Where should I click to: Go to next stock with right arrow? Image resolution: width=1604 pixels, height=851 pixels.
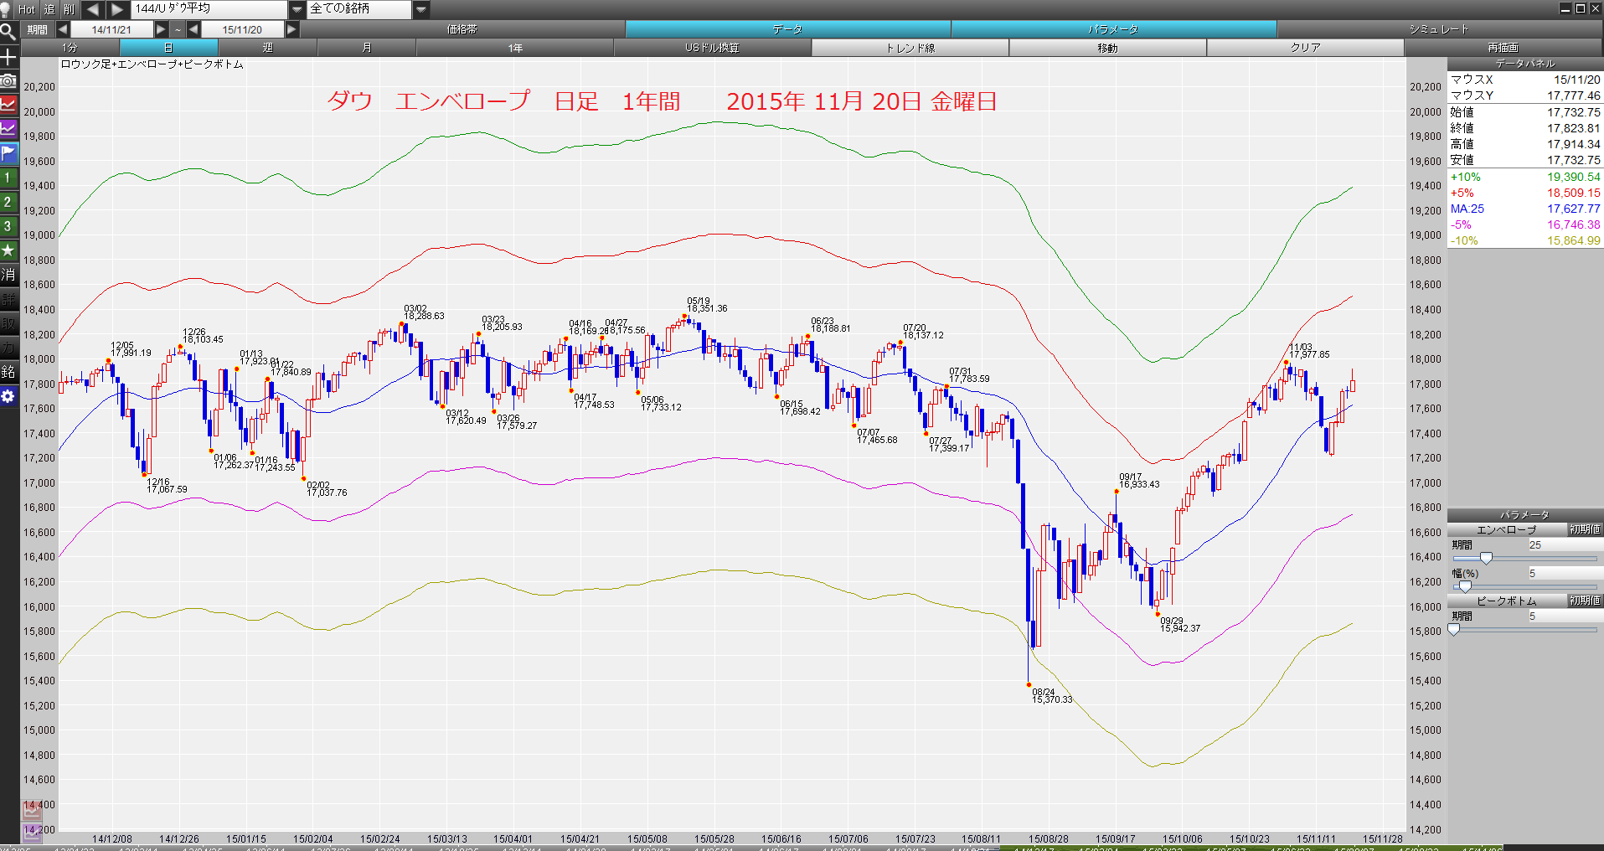[118, 9]
